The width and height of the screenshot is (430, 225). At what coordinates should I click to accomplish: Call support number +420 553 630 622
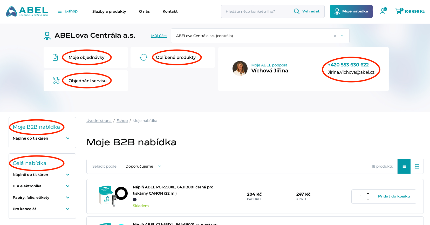tap(348, 65)
